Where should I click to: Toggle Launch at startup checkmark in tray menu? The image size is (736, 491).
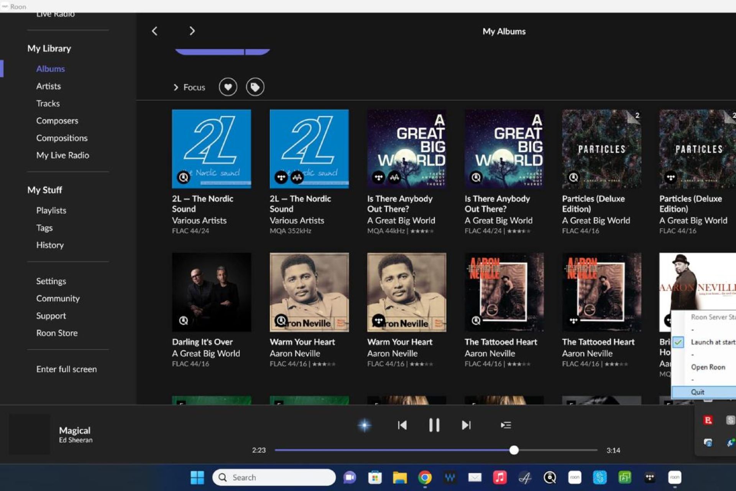click(x=678, y=342)
